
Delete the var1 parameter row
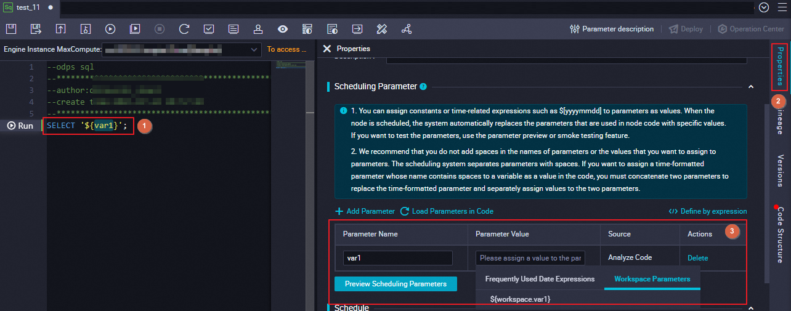coord(697,258)
